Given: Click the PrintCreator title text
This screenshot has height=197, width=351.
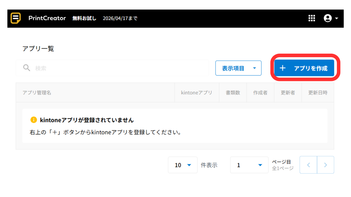Looking at the screenshot, I should click(47, 18).
